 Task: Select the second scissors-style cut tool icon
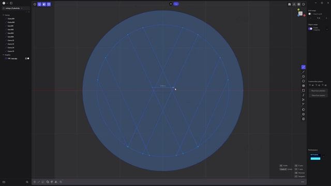(304, 104)
